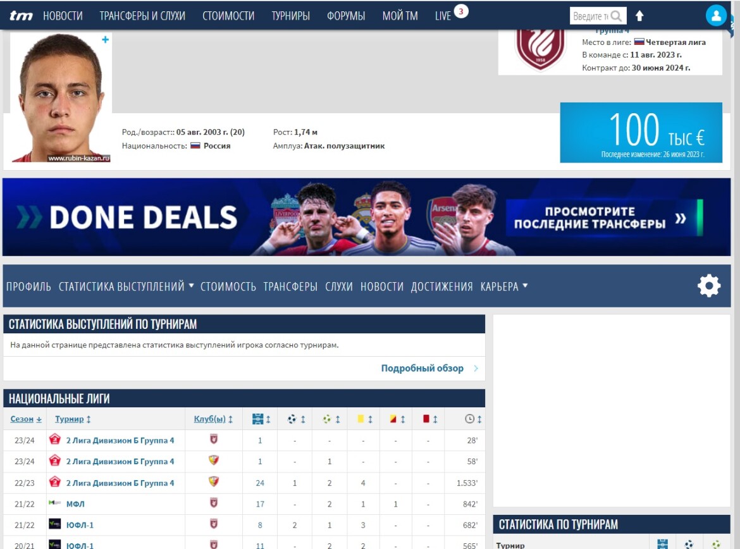Click the plus icon on player photo

[x=105, y=40]
